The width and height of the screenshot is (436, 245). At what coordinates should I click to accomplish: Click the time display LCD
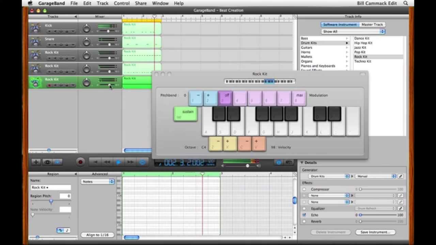[185, 163]
